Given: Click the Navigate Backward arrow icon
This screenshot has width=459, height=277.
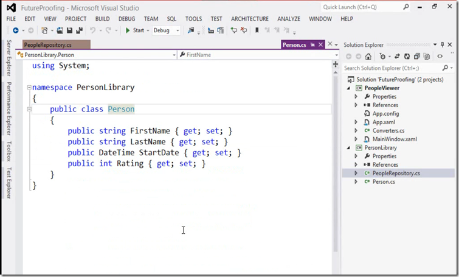Looking at the screenshot, I should 16,30.
